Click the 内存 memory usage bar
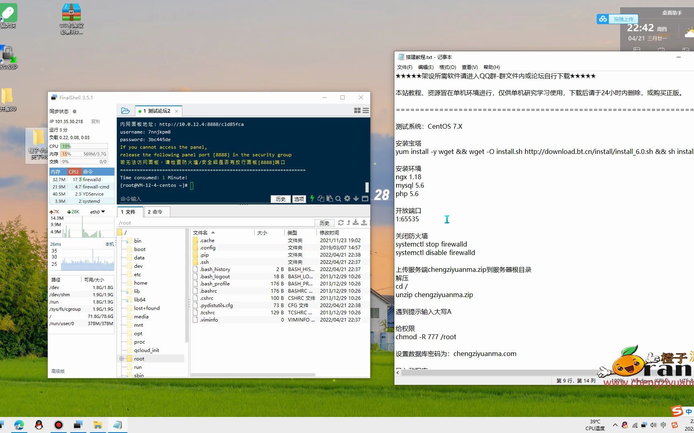 pos(84,154)
